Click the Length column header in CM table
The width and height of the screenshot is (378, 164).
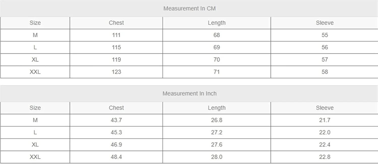(216, 23)
